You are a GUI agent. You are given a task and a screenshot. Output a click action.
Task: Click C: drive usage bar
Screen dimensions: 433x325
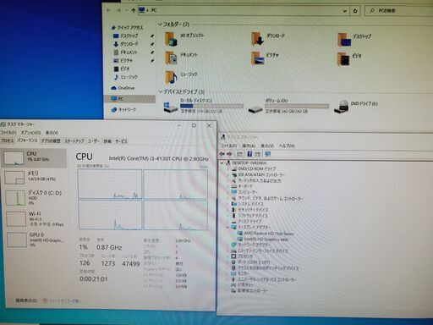pos(211,106)
